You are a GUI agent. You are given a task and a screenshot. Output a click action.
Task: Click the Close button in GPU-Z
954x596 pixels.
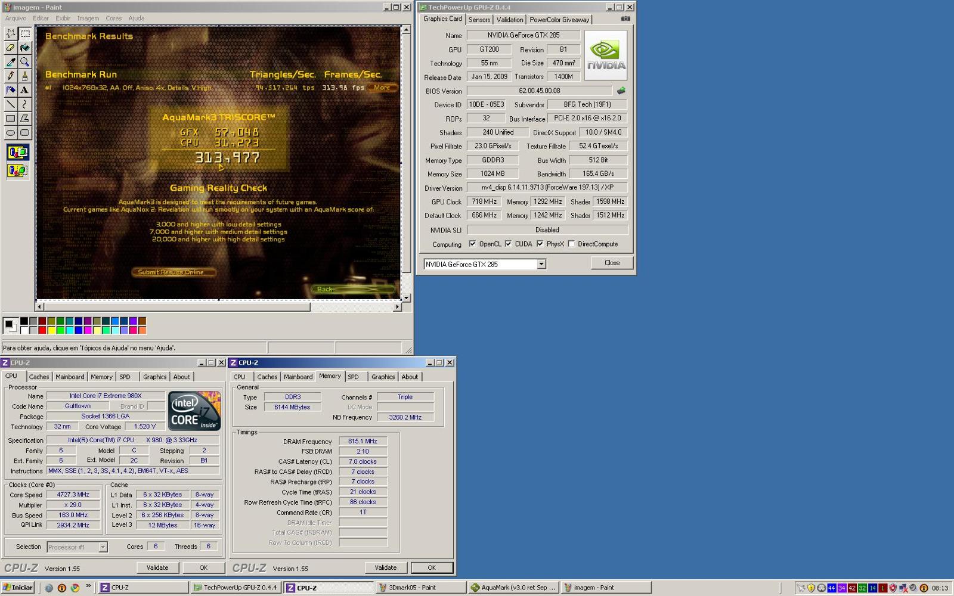tap(612, 263)
